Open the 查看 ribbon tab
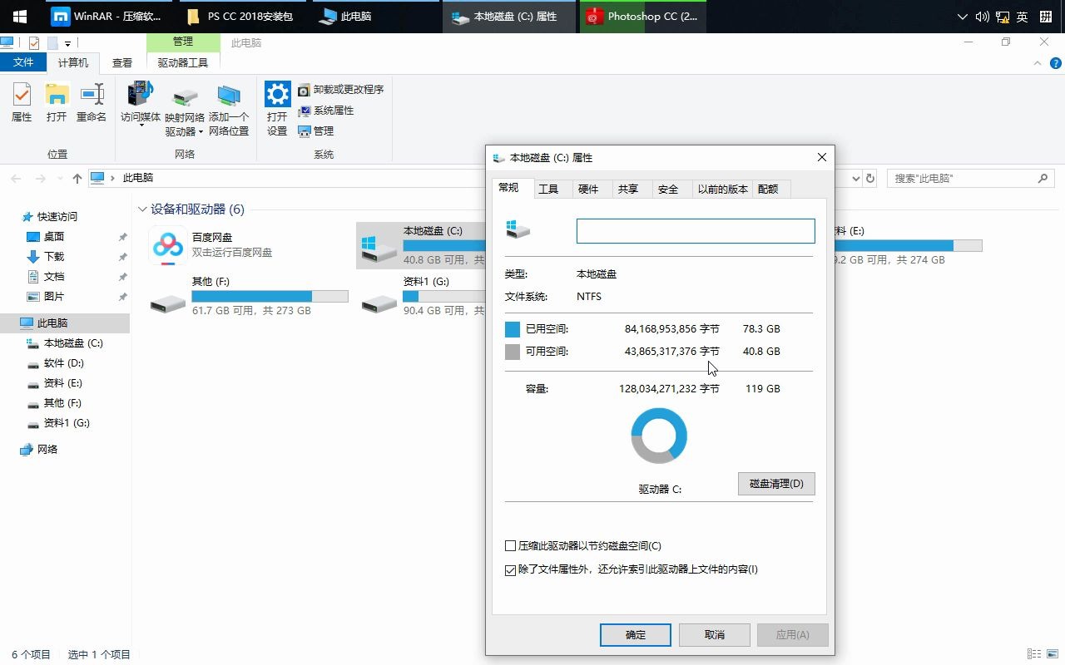This screenshot has height=665, width=1065. (121, 62)
